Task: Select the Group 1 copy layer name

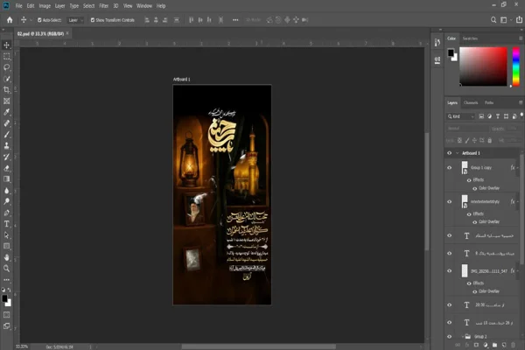Action: point(481,167)
